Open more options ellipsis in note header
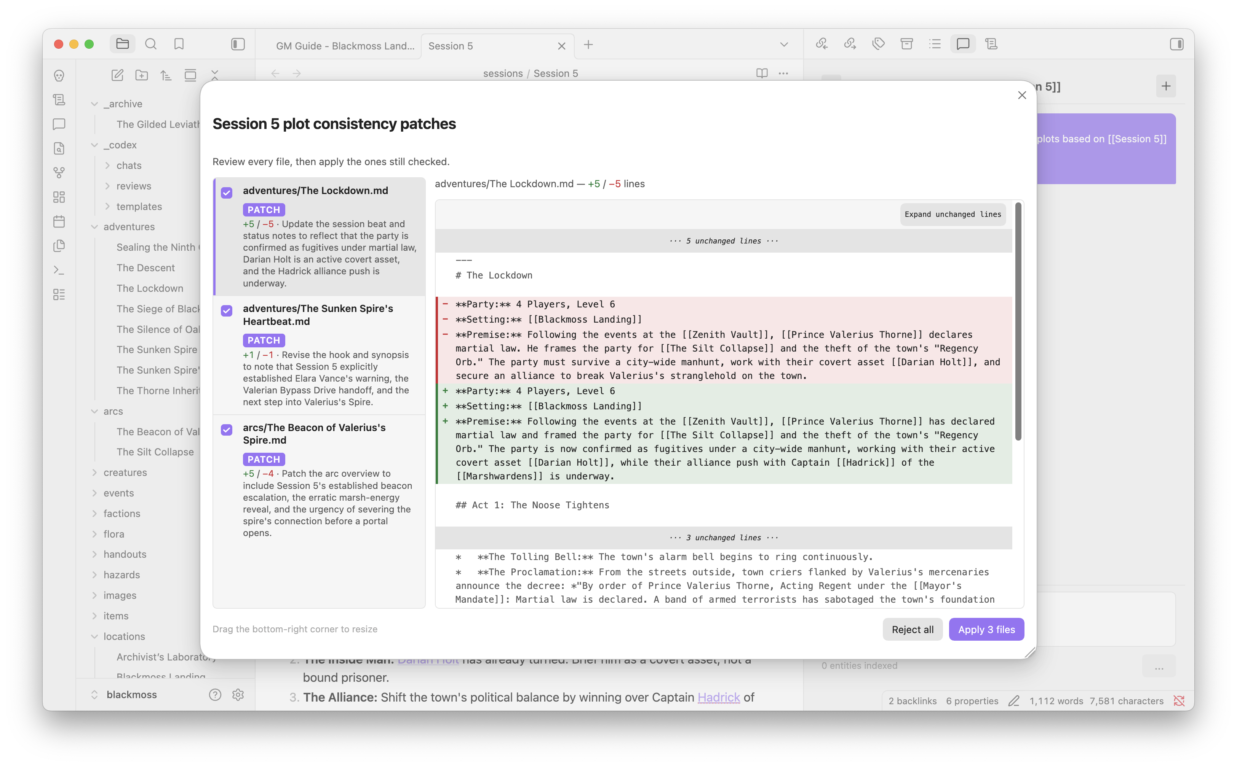This screenshot has height=767, width=1237. tap(783, 73)
